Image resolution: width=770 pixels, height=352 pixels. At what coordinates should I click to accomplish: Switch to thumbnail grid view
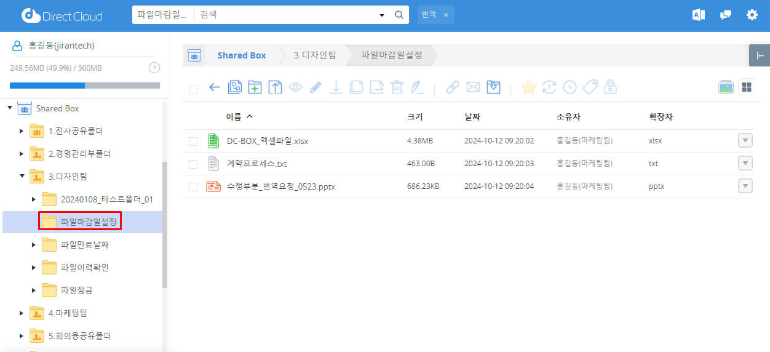click(x=747, y=87)
